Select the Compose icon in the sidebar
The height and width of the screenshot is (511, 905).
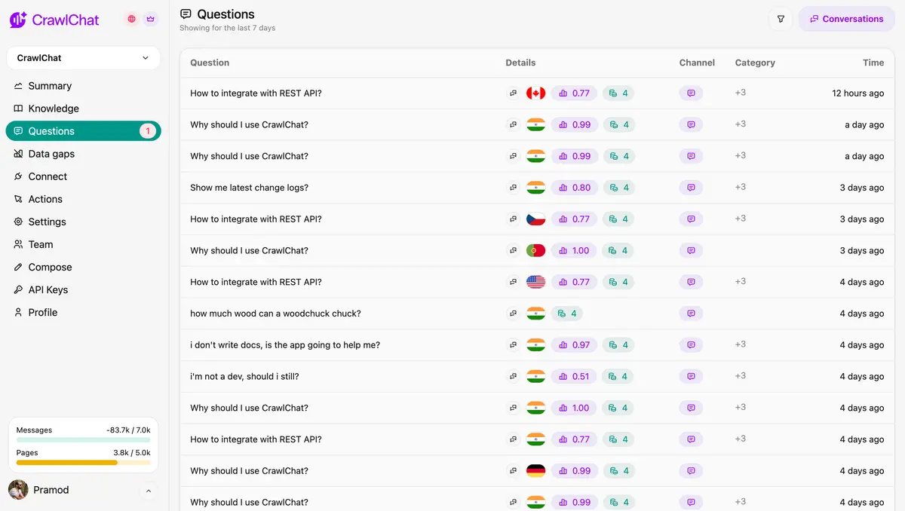17,267
